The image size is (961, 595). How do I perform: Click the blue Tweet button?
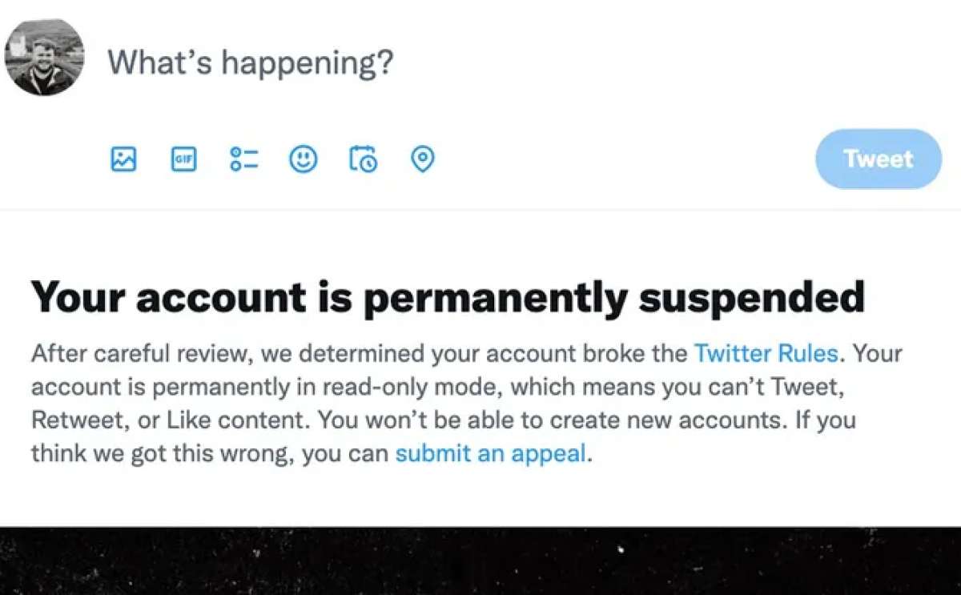click(879, 159)
